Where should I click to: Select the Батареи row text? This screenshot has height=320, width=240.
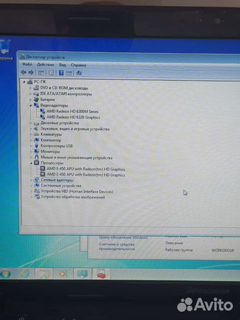point(47,100)
